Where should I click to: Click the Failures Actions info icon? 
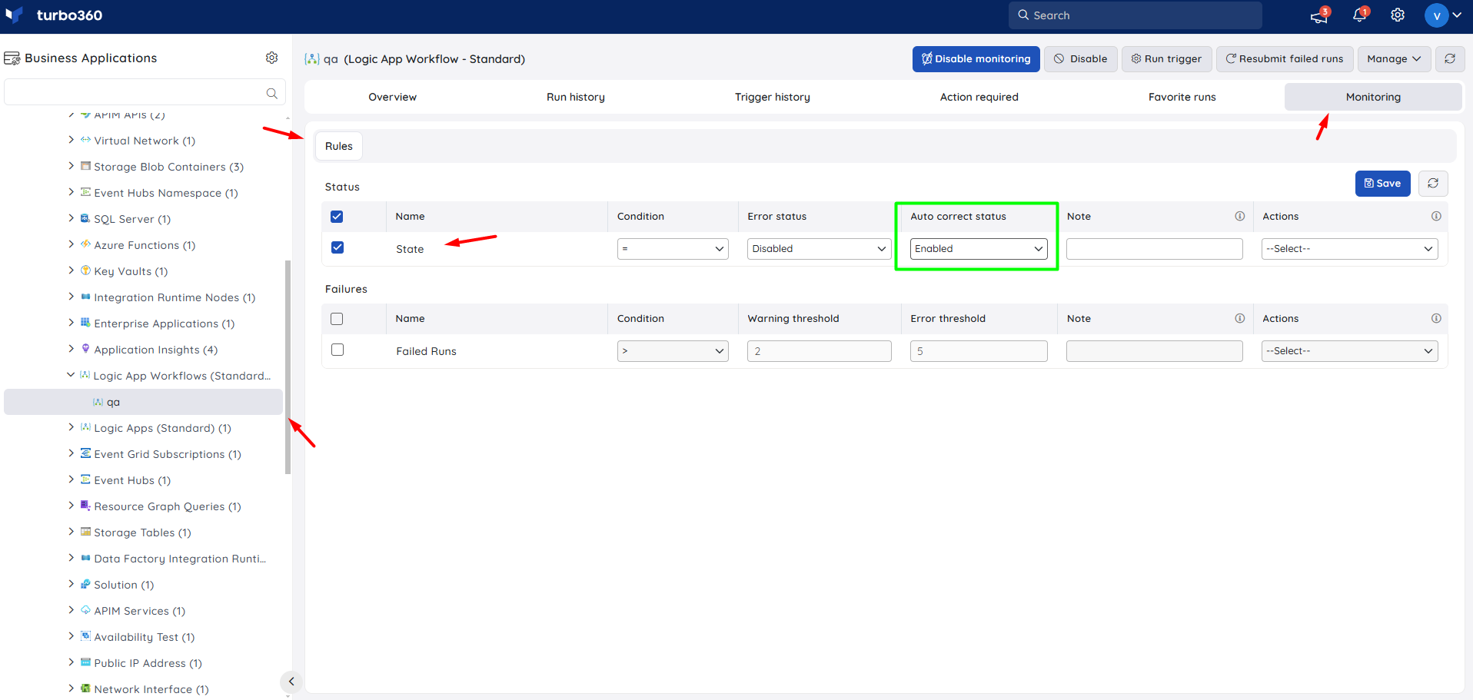coord(1436,318)
